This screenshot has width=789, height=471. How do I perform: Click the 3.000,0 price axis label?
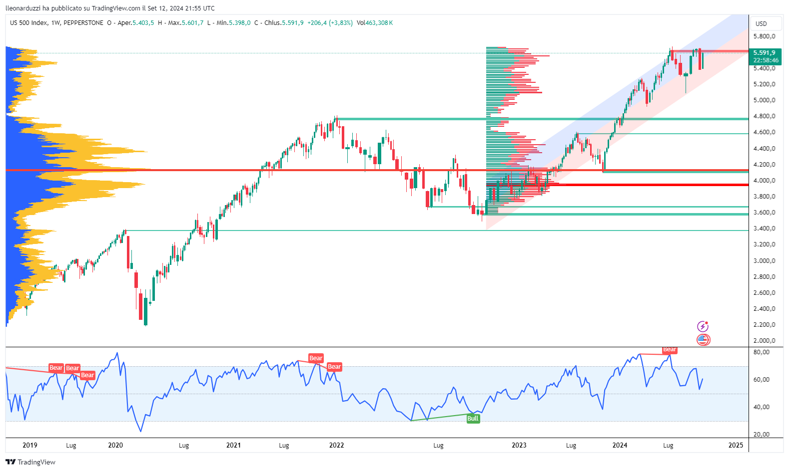pyautogui.click(x=765, y=261)
